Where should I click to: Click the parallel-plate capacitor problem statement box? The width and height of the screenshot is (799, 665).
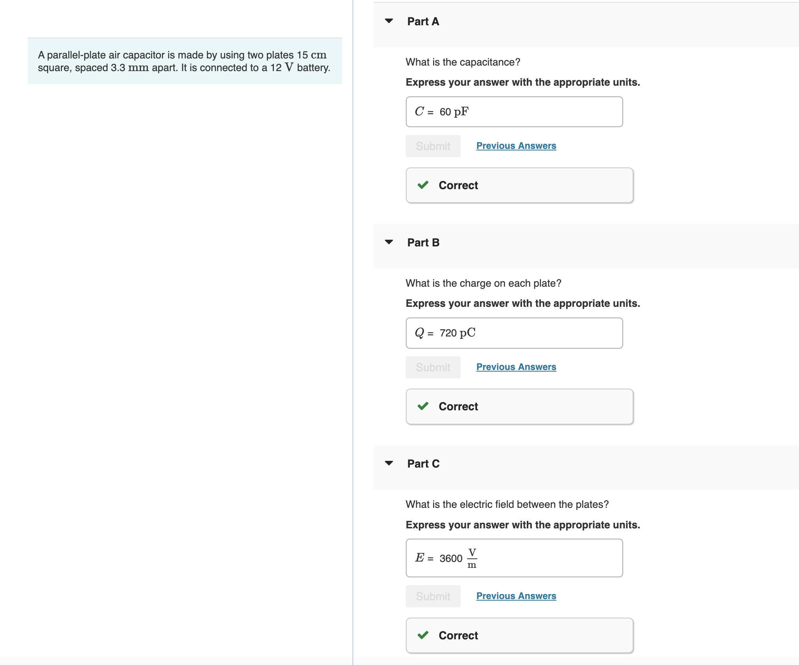pyautogui.click(x=185, y=61)
